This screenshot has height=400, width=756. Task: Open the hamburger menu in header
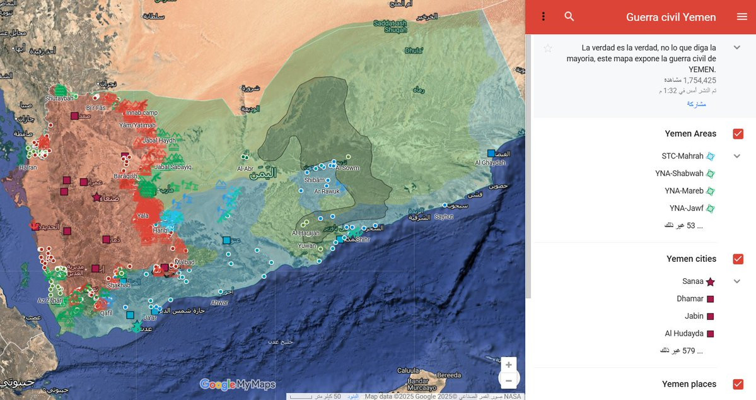click(x=742, y=16)
